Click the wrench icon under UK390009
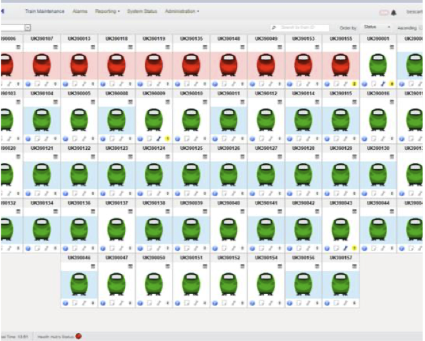425x341 pixels. (158, 138)
